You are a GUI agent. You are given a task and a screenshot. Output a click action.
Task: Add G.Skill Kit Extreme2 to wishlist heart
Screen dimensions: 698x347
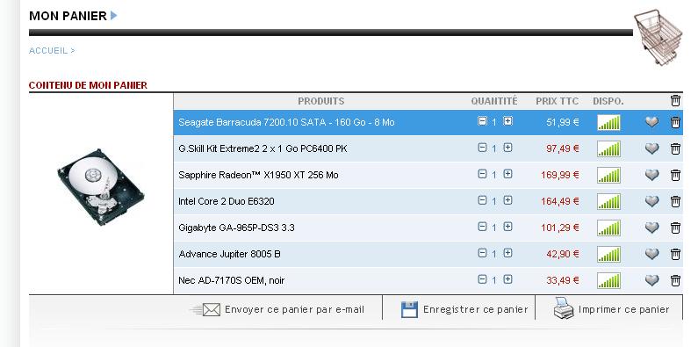[x=651, y=148]
